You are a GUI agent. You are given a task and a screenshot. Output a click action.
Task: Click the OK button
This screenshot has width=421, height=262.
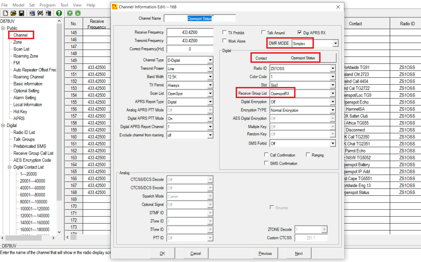coord(162,253)
